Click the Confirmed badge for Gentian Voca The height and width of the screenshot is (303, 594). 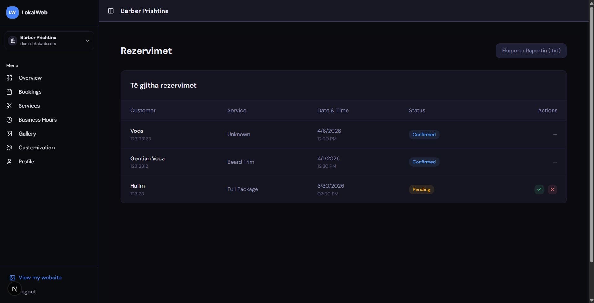point(424,162)
